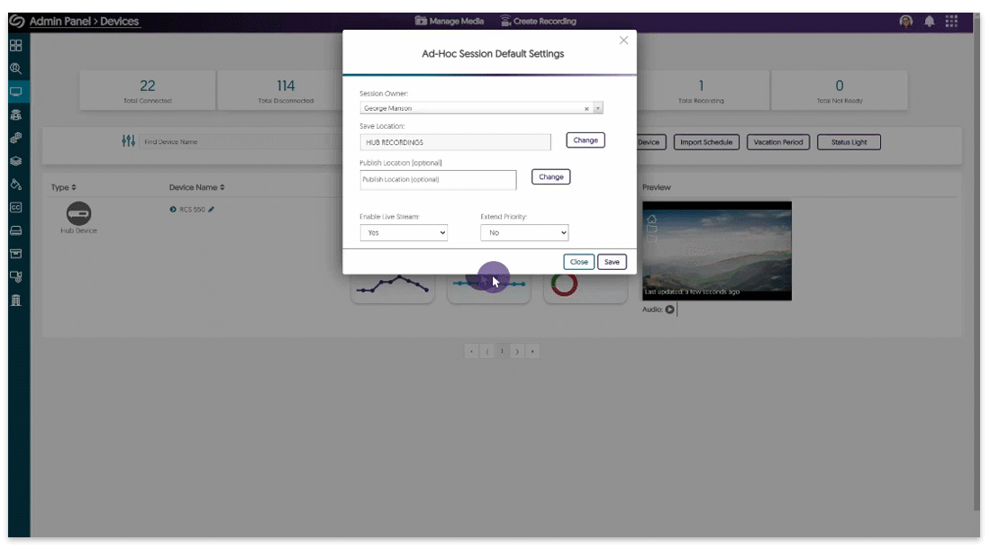This screenshot has width=990, height=549.
Task: Edit RCS 550 name using the pencil icon
Action: pos(211,209)
